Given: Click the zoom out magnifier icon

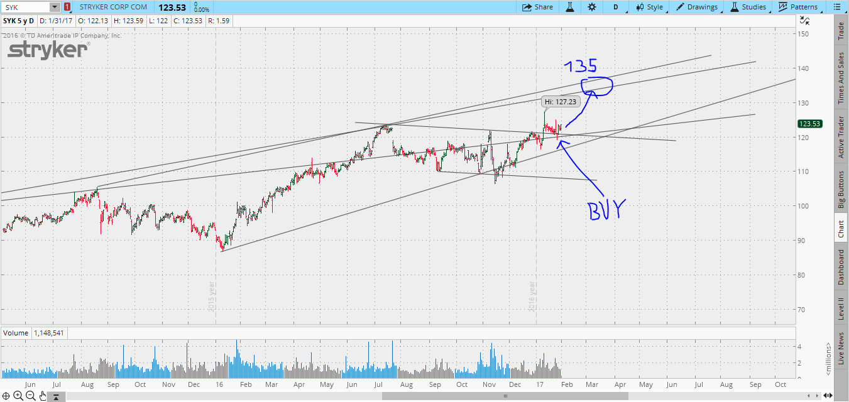Looking at the screenshot, I should coord(31,395).
